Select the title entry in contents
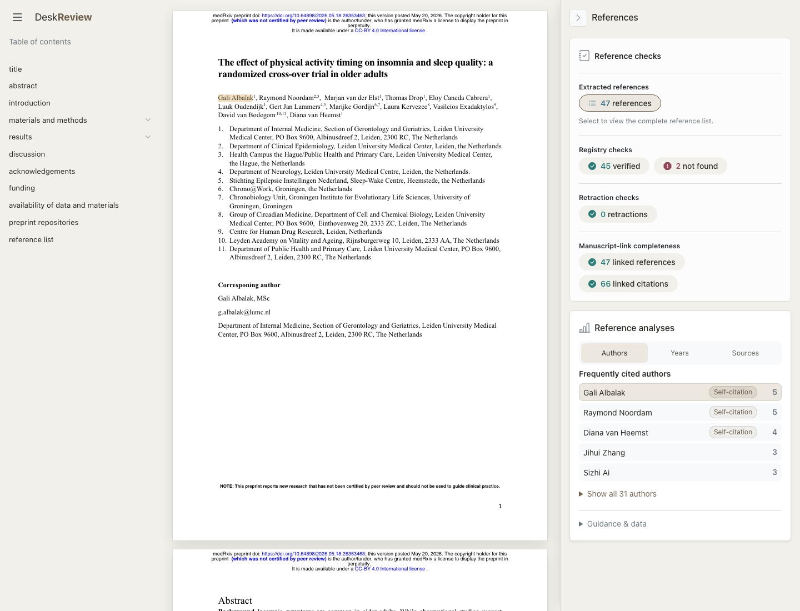800x611 pixels. pyautogui.click(x=16, y=69)
